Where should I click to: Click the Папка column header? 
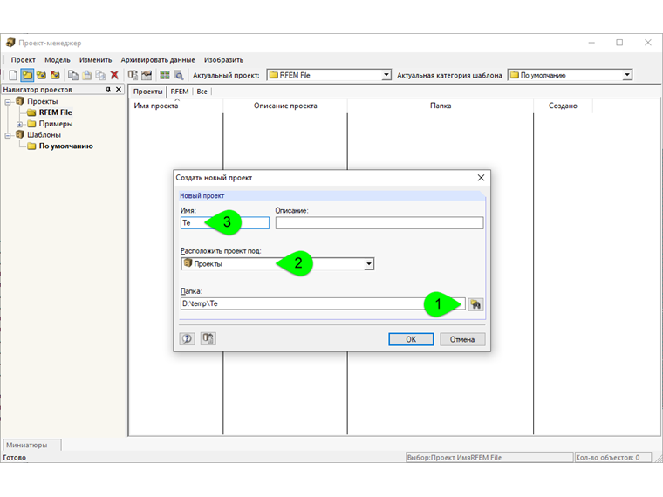[x=441, y=106]
